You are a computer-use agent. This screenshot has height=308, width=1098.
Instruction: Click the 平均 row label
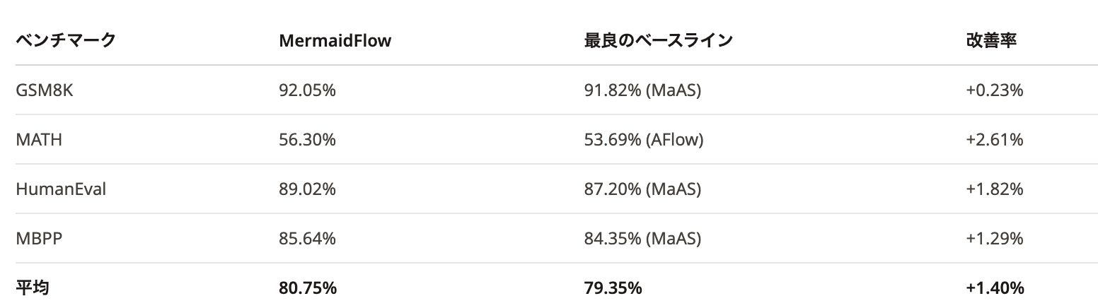(32, 288)
